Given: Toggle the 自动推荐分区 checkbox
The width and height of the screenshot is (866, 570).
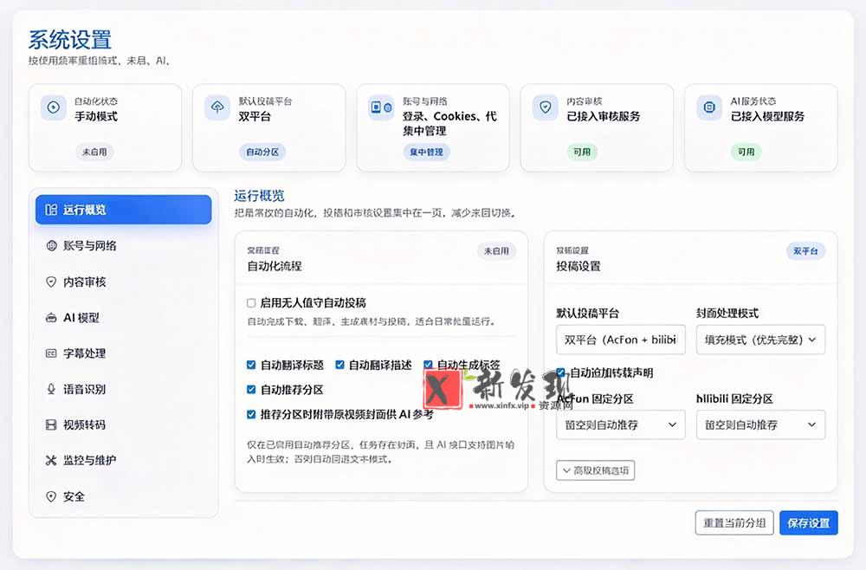Looking at the screenshot, I should pyautogui.click(x=251, y=390).
